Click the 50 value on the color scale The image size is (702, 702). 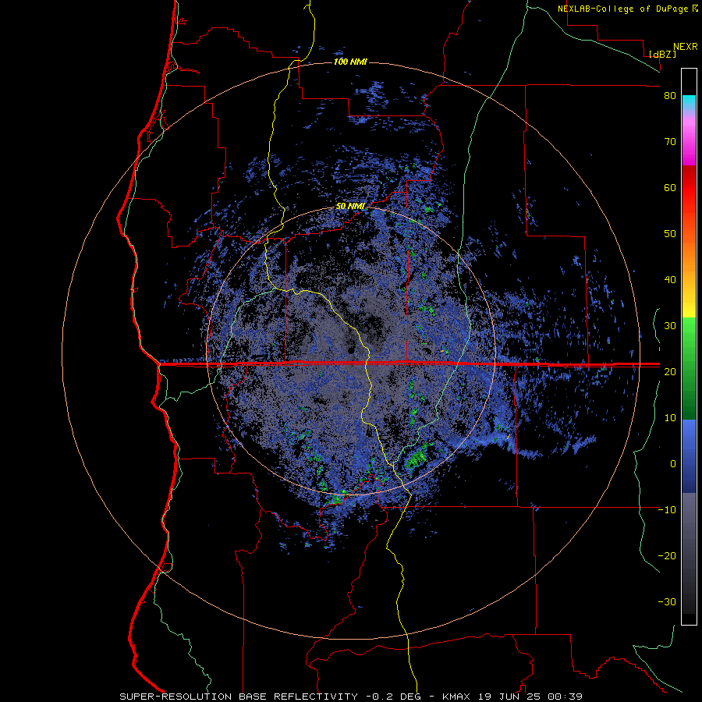[x=670, y=234]
